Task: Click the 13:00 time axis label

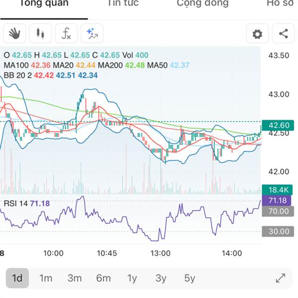Action: pos(160,253)
